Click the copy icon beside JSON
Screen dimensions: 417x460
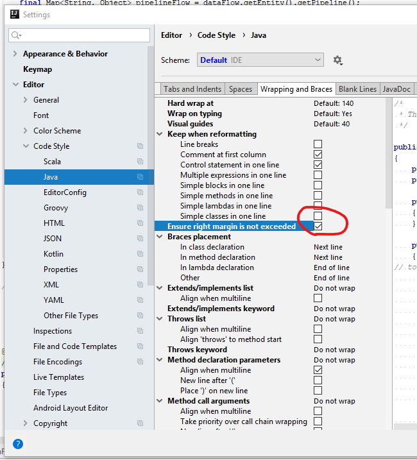coord(140,239)
